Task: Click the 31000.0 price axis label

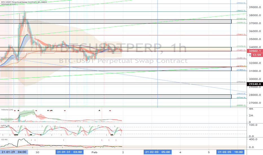Action: [x=255, y=71]
